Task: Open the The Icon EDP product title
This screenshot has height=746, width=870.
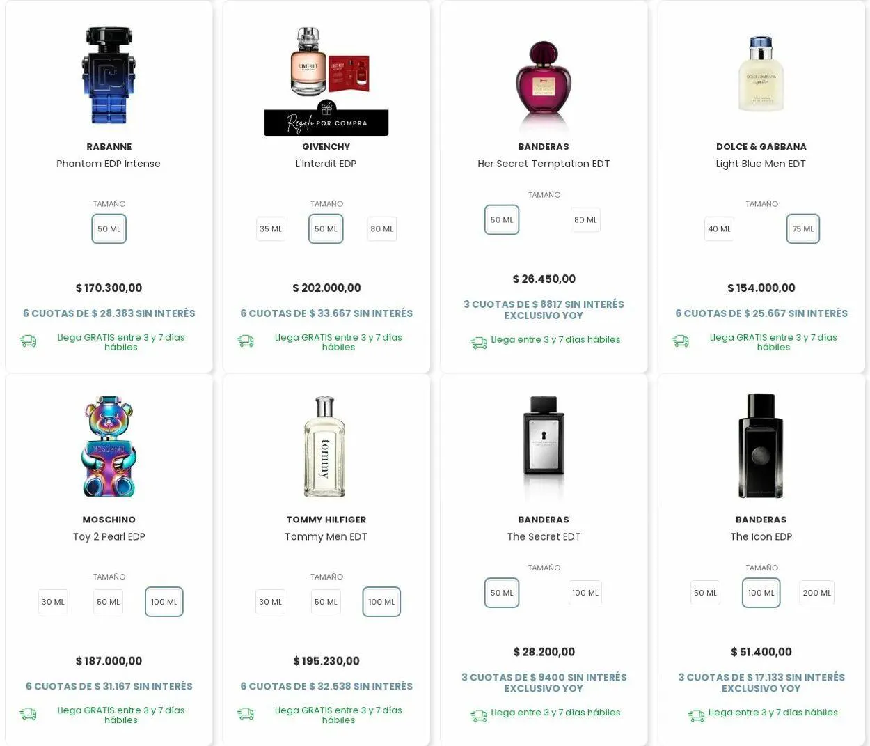Action: point(761,536)
